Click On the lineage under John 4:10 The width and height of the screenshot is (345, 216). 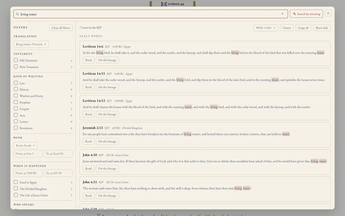click(x=107, y=168)
